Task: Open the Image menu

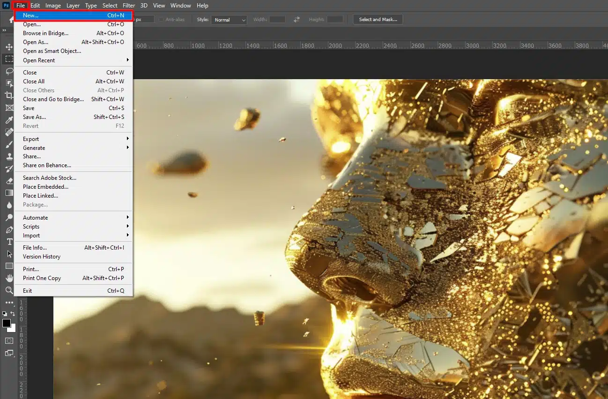Action: click(x=53, y=6)
